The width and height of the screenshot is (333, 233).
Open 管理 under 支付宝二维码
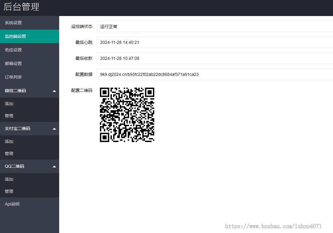(30, 154)
